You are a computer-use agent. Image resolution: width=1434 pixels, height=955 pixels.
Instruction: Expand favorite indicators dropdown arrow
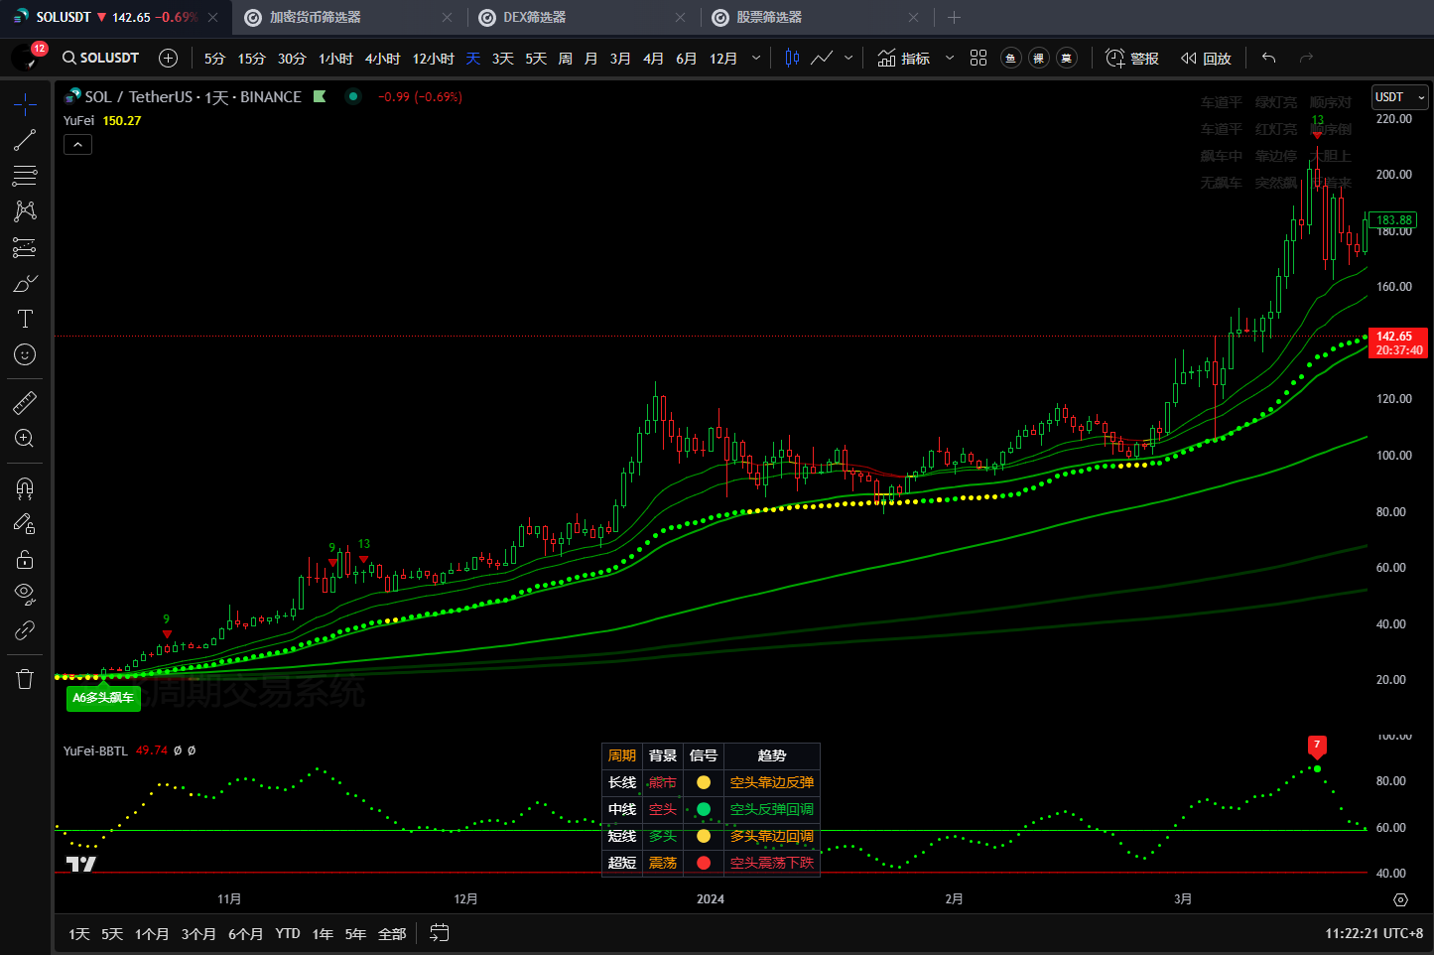coord(949,58)
